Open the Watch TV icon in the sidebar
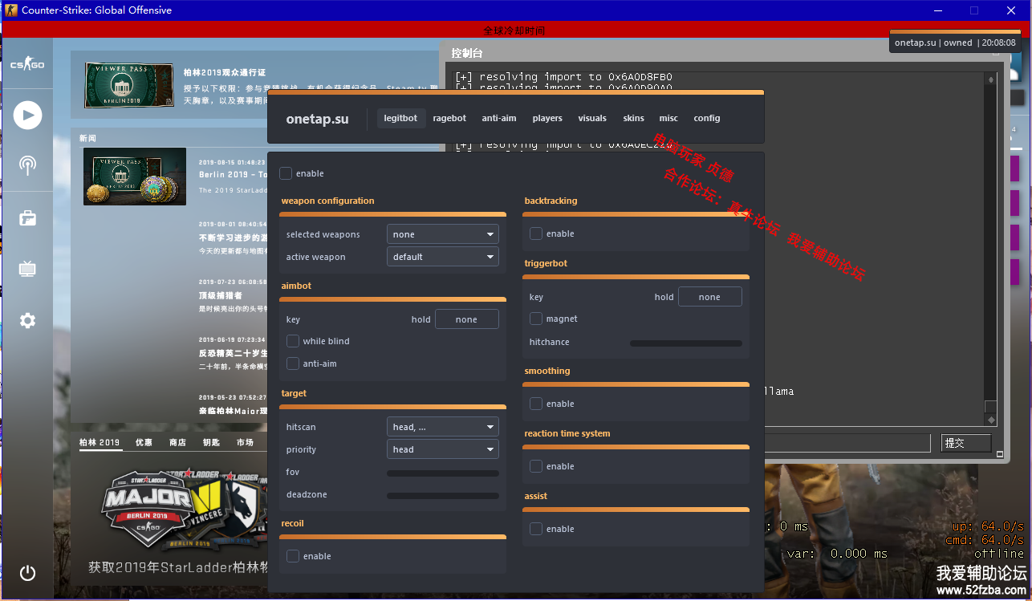The image size is (1032, 601). tap(27, 269)
